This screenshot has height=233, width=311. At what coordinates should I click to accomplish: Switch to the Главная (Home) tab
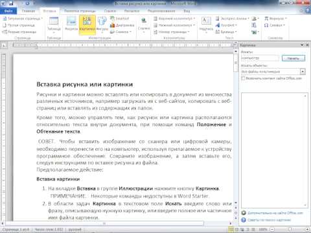[29, 11]
